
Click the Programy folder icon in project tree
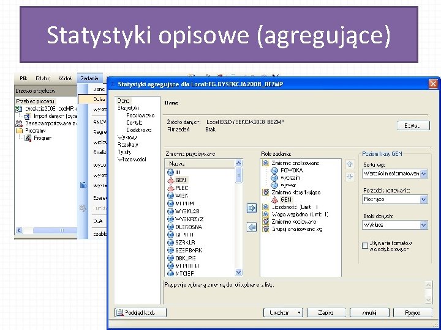[19, 131]
